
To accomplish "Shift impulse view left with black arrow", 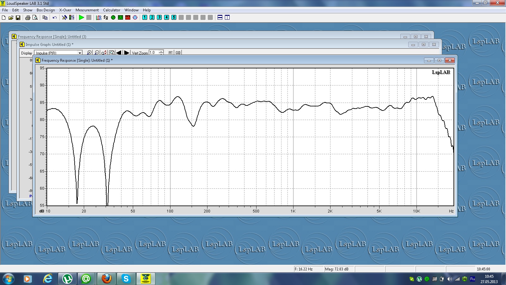I will point(119,53).
